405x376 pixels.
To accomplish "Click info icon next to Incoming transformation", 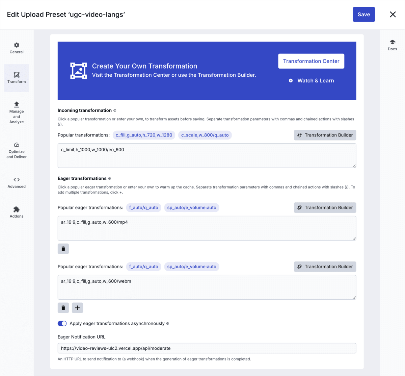I will click(x=115, y=110).
